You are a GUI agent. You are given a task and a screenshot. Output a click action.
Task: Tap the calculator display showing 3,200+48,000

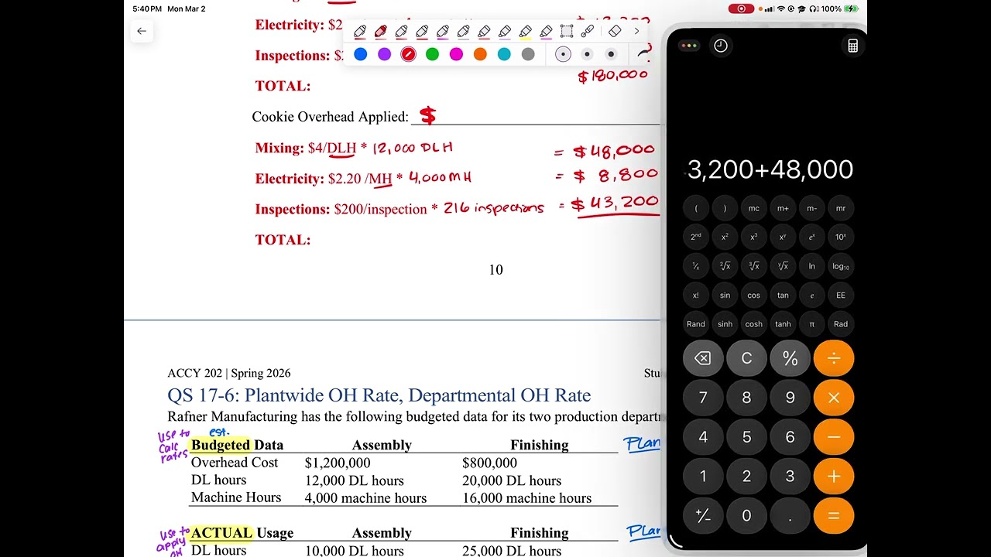click(x=770, y=169)
